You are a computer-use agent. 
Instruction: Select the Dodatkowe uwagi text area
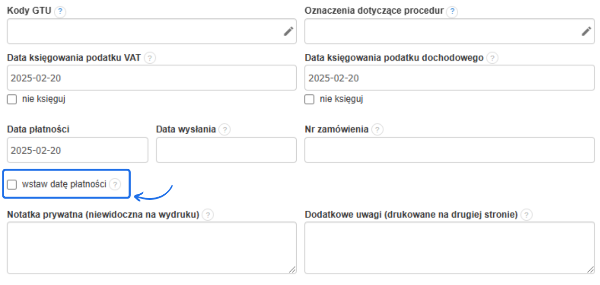tap(450, 246)
